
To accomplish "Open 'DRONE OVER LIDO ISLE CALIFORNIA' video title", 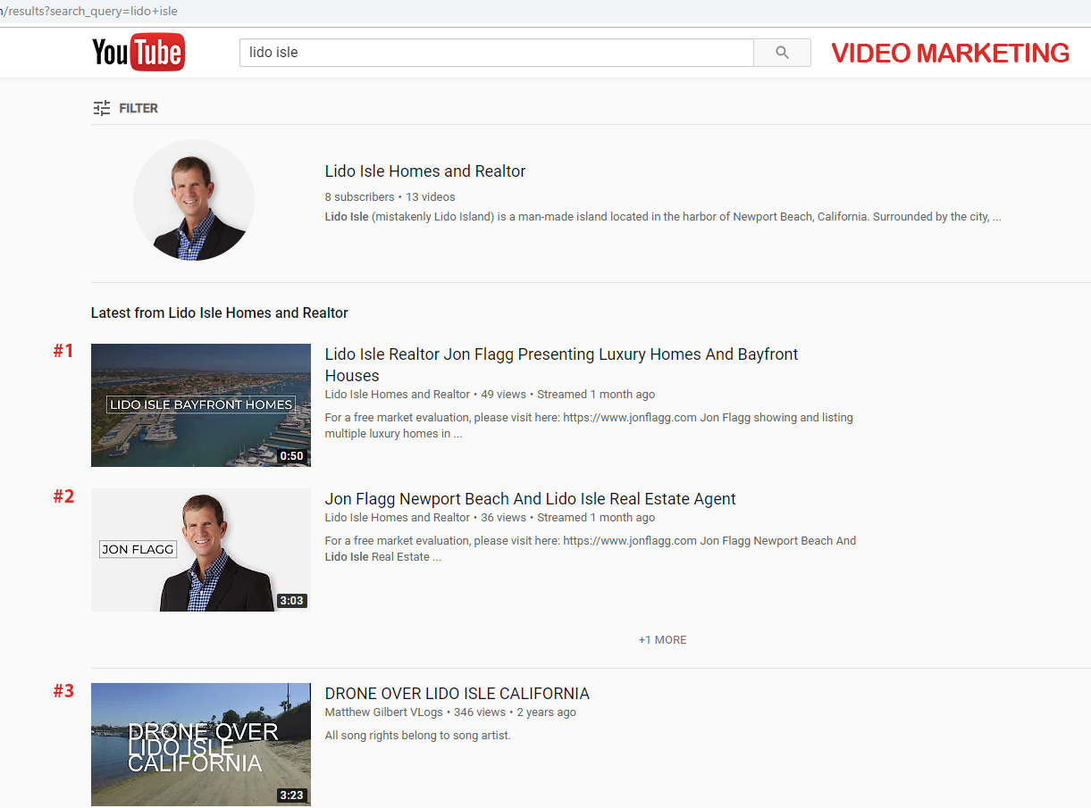I will 457,694.
